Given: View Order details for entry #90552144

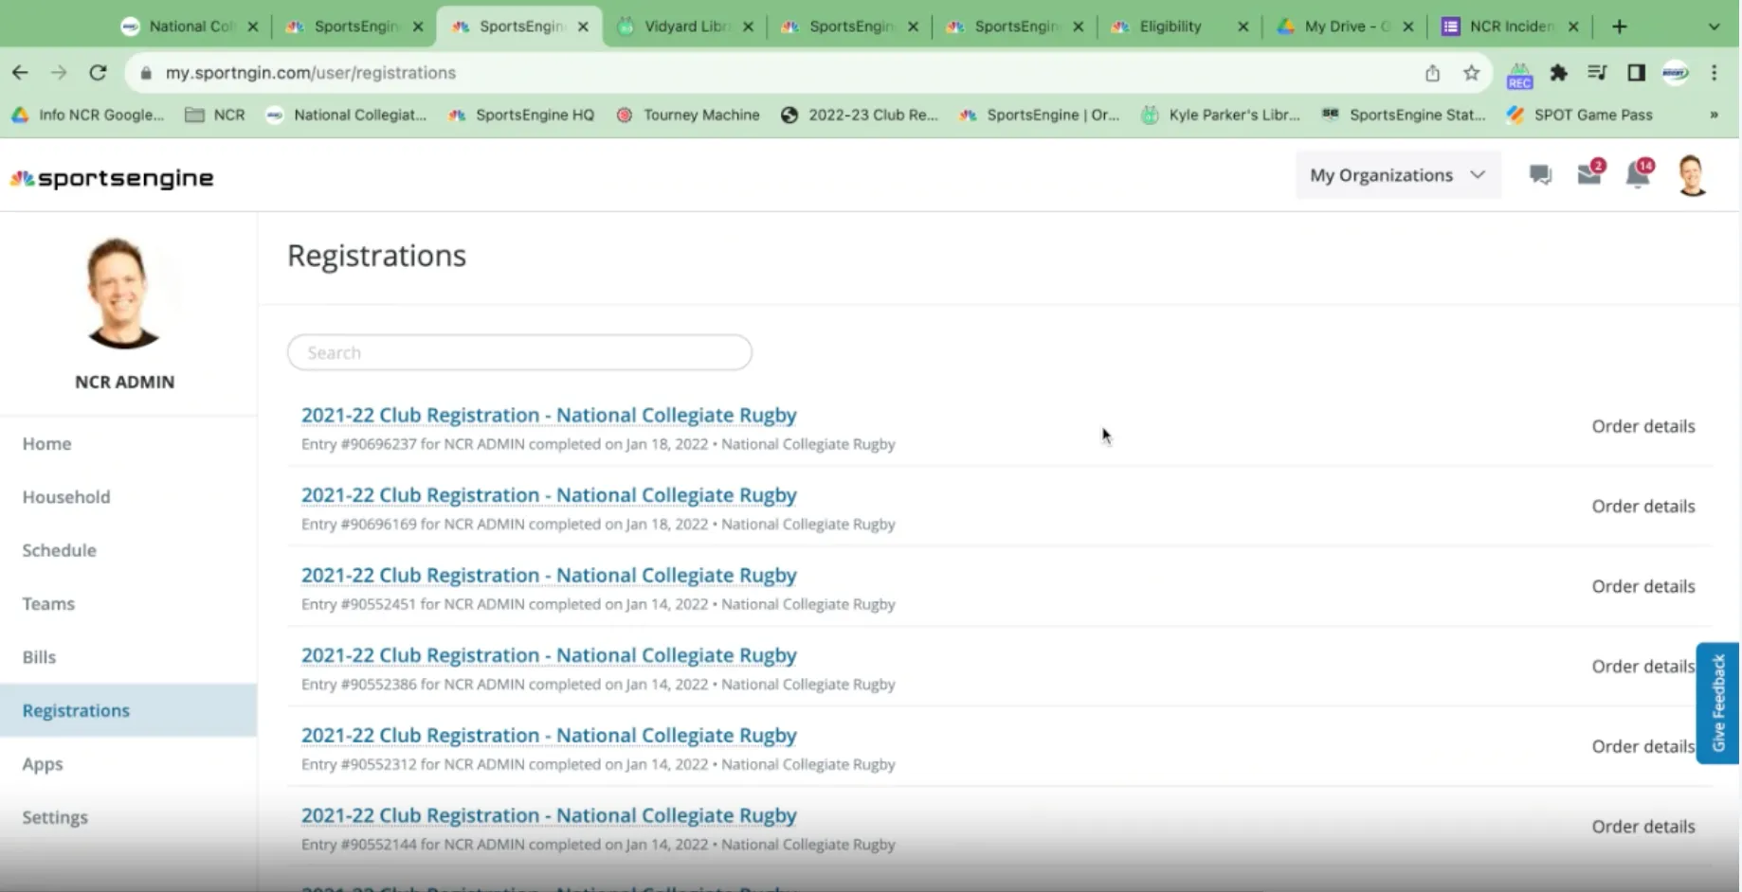Looking at the screenshot, I should click(x=1643, y=827).
